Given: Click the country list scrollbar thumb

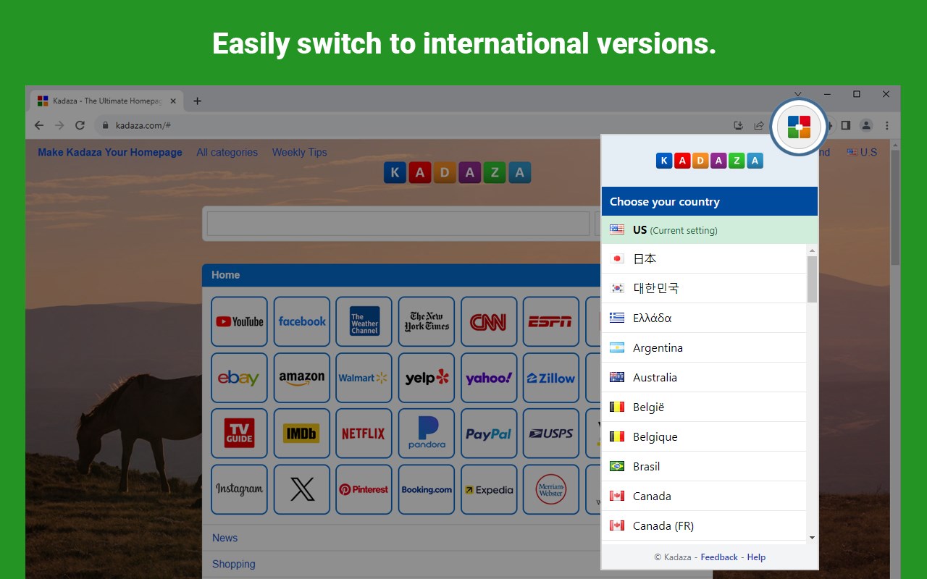Looking at the screenshot, I should tap(812, 279).
